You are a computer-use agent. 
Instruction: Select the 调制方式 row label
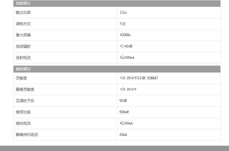(x=23, y=24)
